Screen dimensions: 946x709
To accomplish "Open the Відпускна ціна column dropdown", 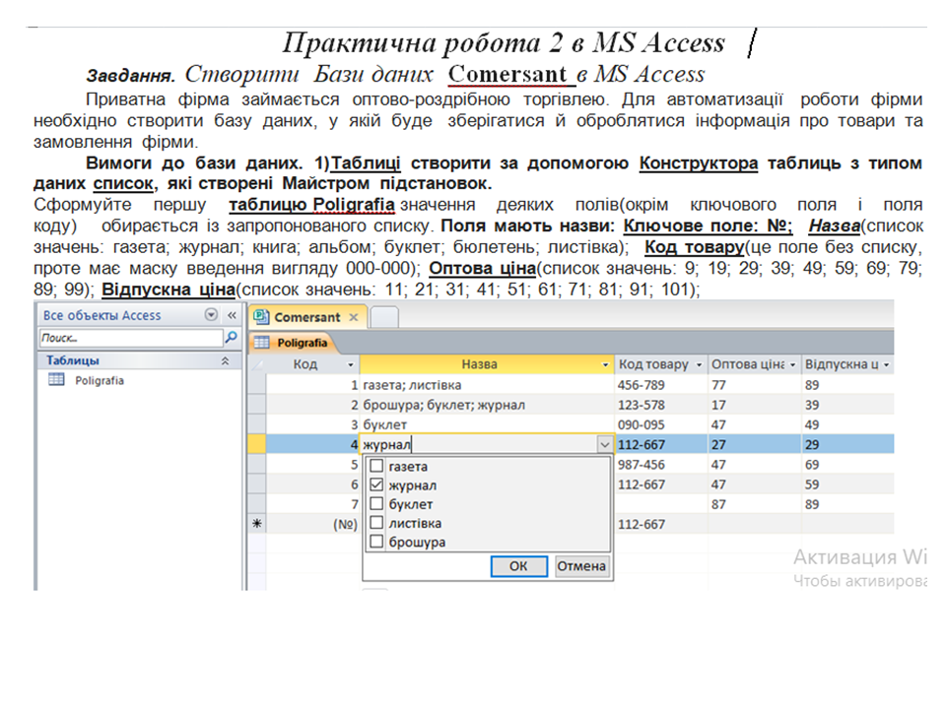I will point(886,364).
